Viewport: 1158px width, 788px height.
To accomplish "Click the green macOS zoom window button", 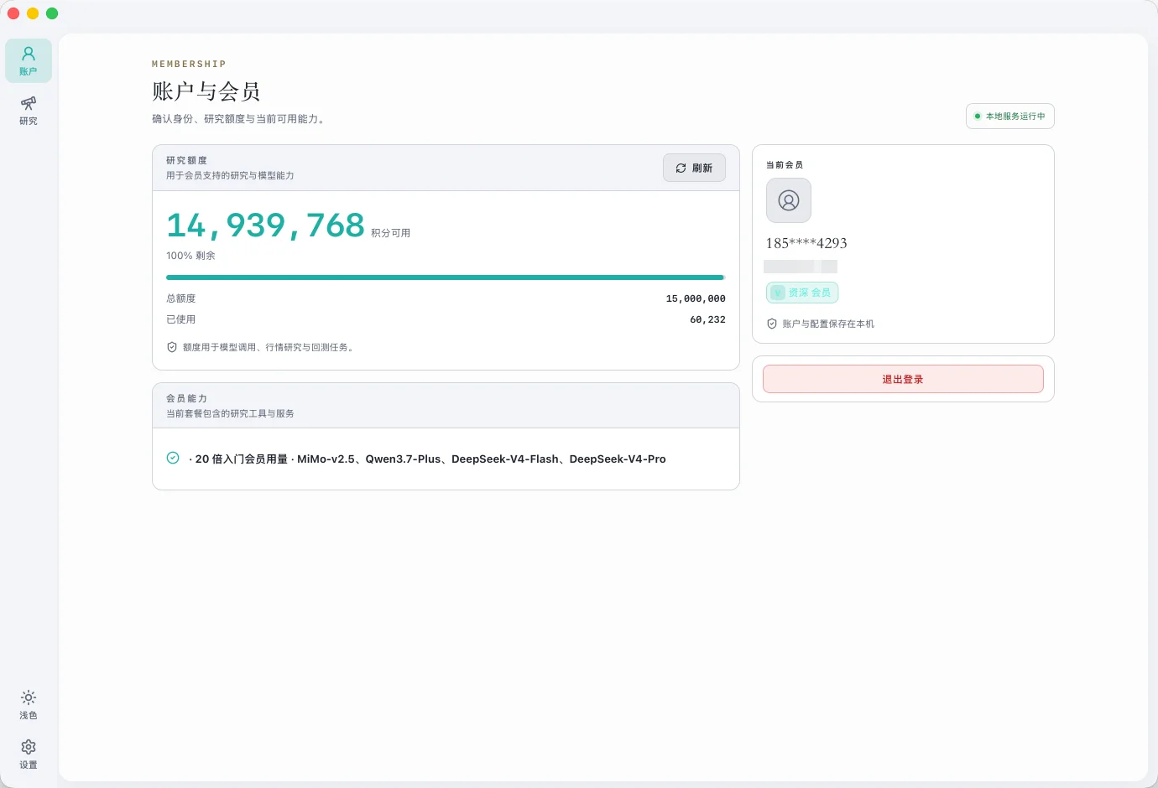I will (x=52, y=13).
